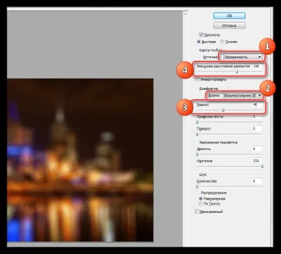
Task: Select the Точнее radio option
Action: point(222,42)
